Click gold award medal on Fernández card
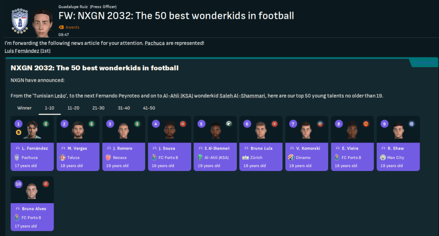 tap(18, 132)
